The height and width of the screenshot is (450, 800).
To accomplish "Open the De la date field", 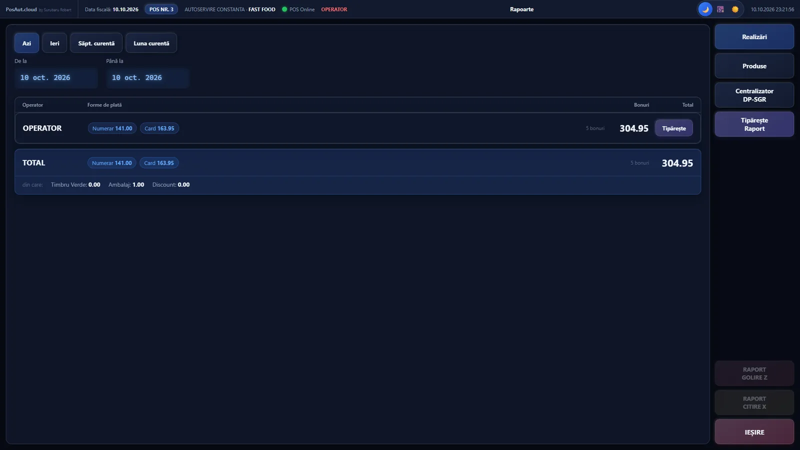I will 56,78.
